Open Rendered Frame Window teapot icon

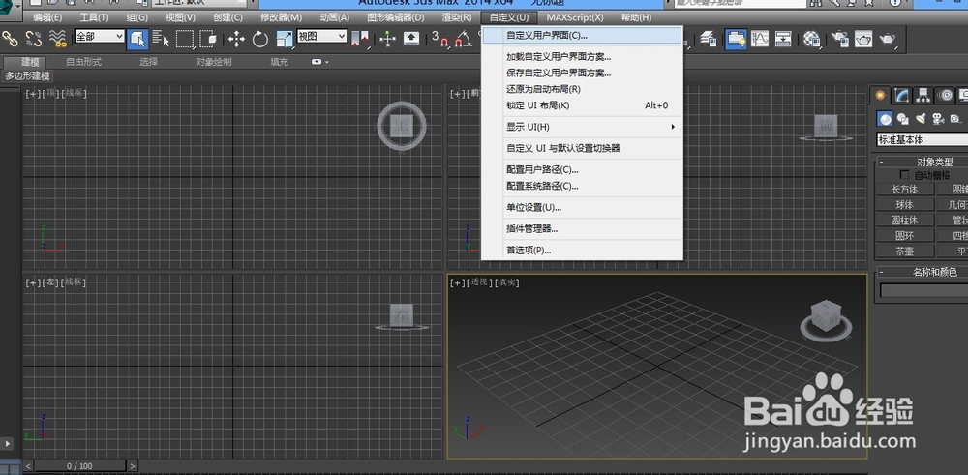863,39
